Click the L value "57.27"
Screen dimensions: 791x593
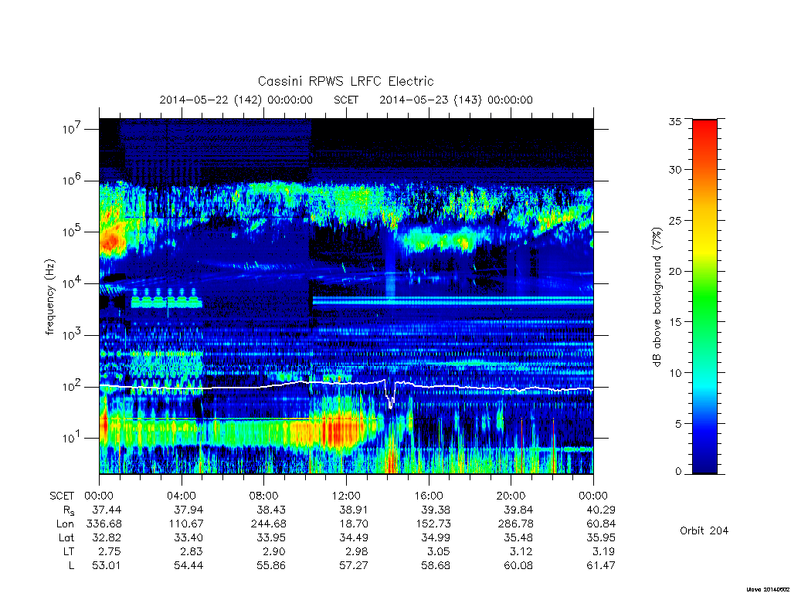354,565
